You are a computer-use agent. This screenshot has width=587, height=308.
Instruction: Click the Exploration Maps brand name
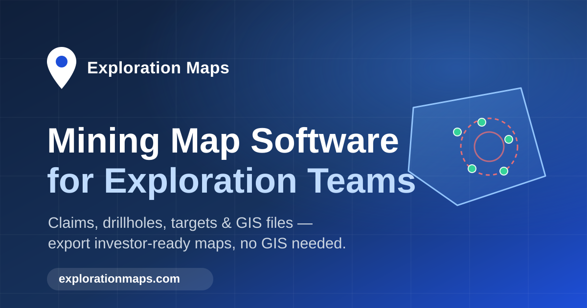tap(158, 68)
